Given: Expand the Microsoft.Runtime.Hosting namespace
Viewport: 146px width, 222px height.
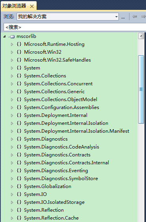Looking at the screenshot, I should point(12,45).
